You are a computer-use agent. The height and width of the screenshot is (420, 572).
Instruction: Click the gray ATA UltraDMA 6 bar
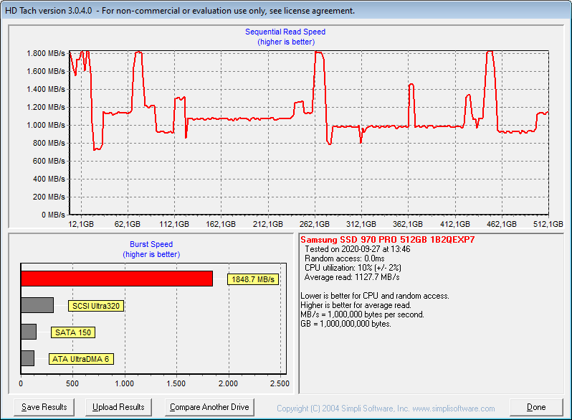pyautogui.click(x=27, y=358)
